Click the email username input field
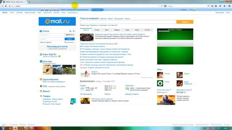232x130 pixels. [x=52, y=35]
